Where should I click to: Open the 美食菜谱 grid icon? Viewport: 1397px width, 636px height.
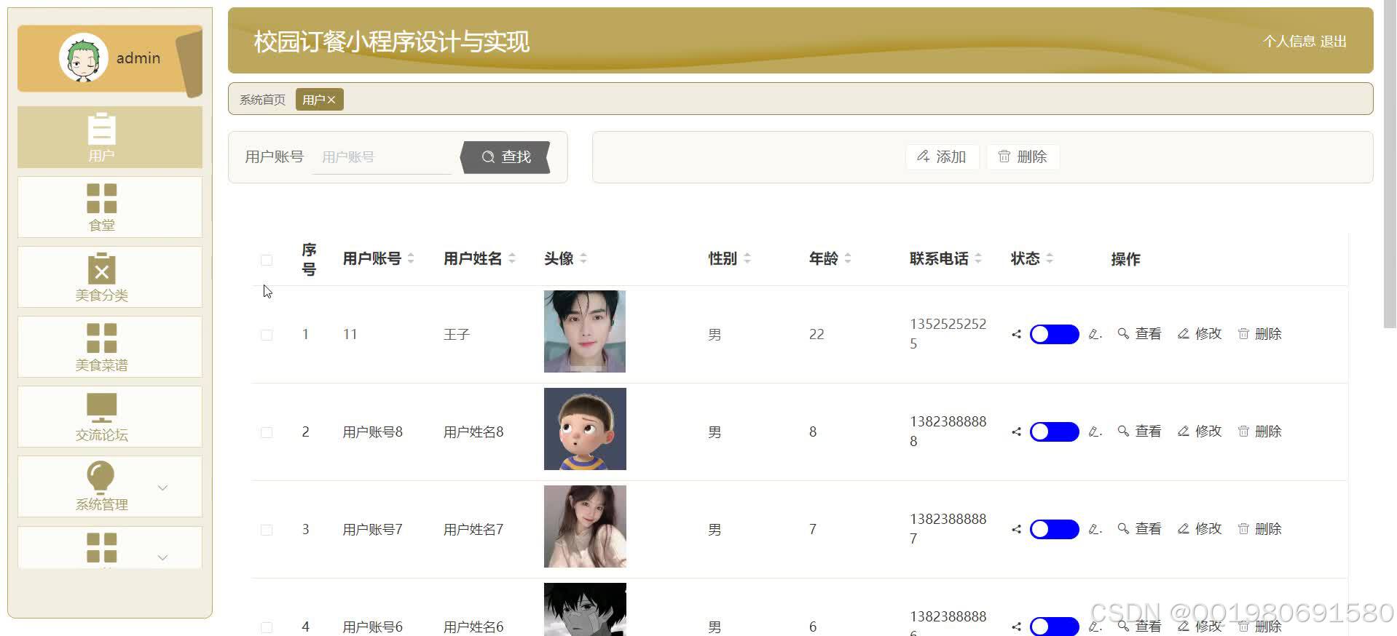[x=101, y=338]
